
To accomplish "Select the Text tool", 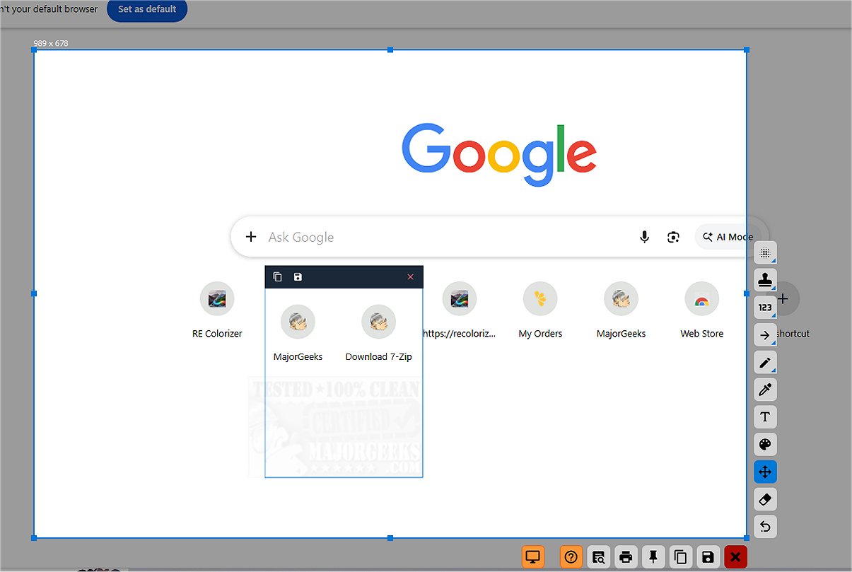I will [x=765, y=417].
